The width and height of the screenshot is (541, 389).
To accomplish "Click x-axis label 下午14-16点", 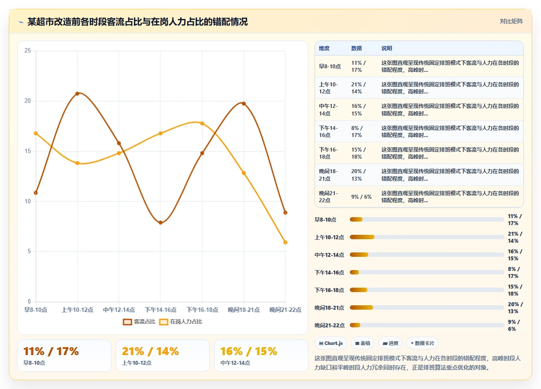I will [160, 310].
